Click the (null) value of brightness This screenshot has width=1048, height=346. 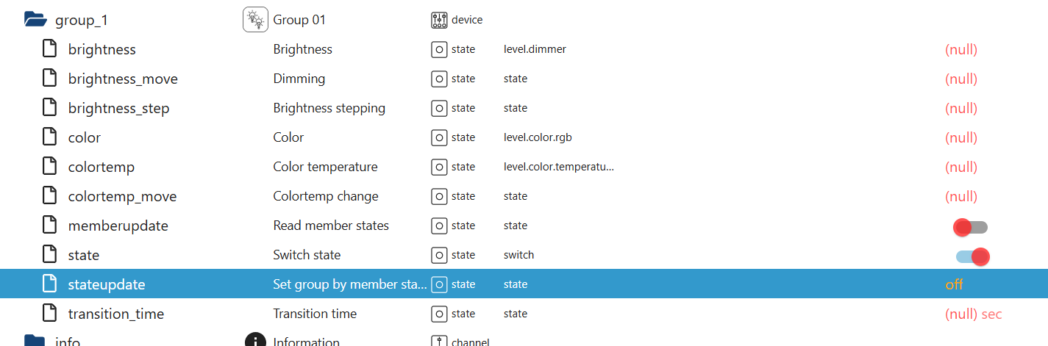coord(960,49)
